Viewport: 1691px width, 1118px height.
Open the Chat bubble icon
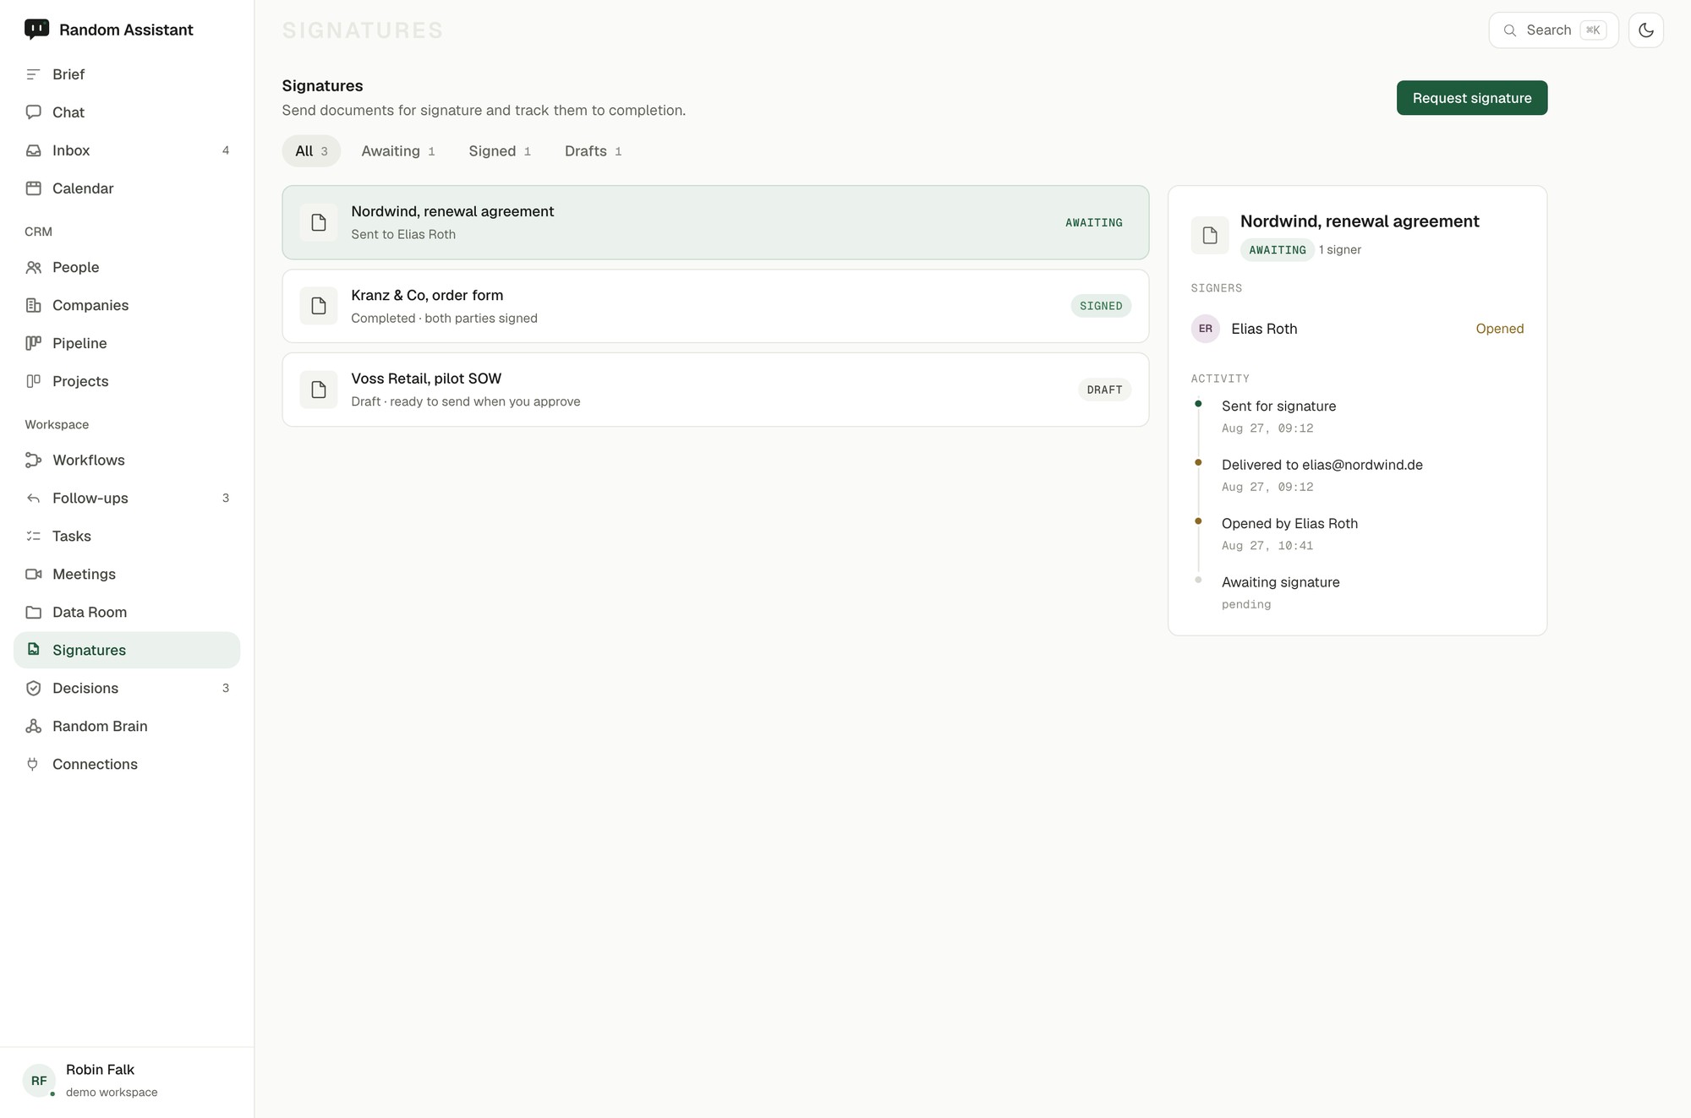[x=34, y=112]
